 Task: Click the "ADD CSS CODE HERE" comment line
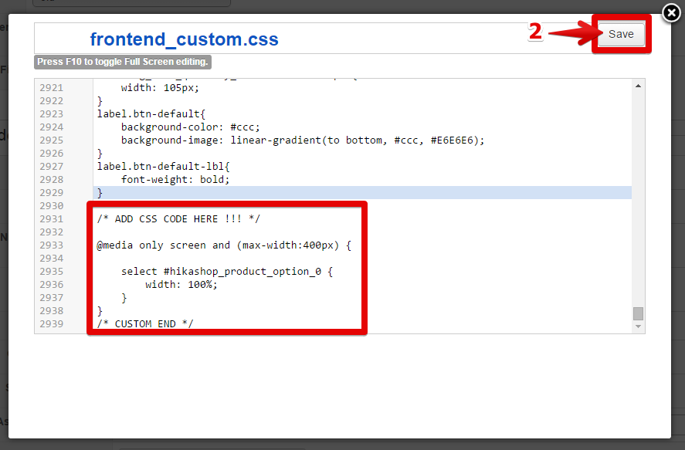(180, 218)
